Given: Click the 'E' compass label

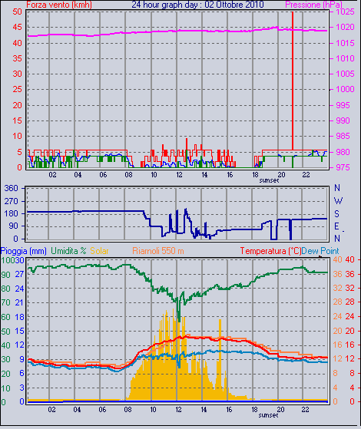Looking at the screenshot, I should coord(337,226).
